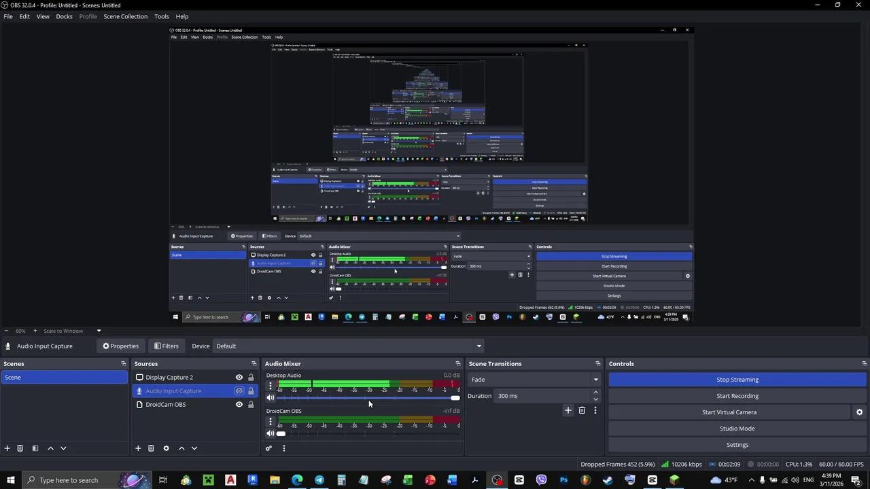Add a new scene with plus icon
This screenshot has height=489, width=870.
7,448
